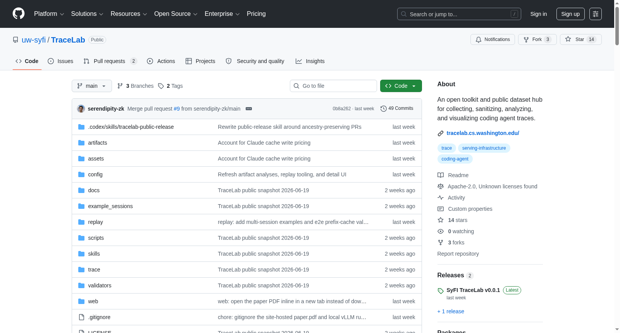Star the TraceLab repository

coord(580,39)
